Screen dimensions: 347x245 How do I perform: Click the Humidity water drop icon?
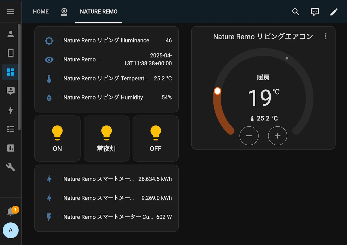pos(49,98)
